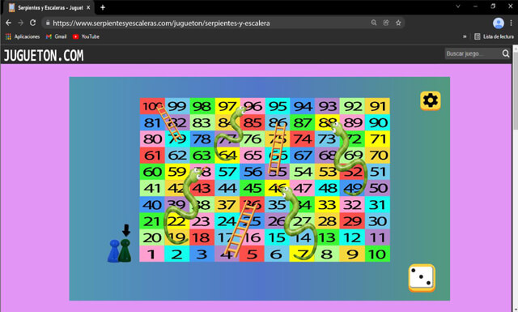Open the game settings gear icon

[430, 100]
